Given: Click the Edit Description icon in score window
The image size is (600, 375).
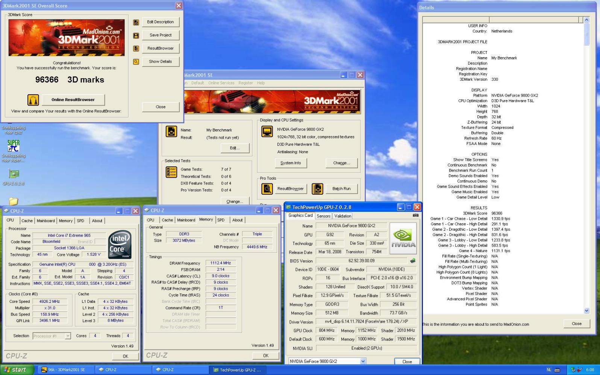Looking at the screenshot, I should coord(136,23).
